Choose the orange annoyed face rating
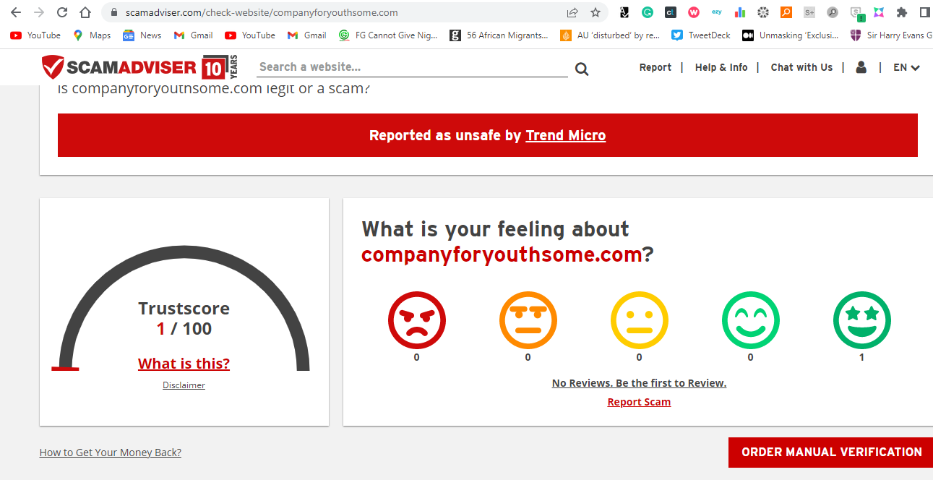Screen dimensions: 933x480 528,320
